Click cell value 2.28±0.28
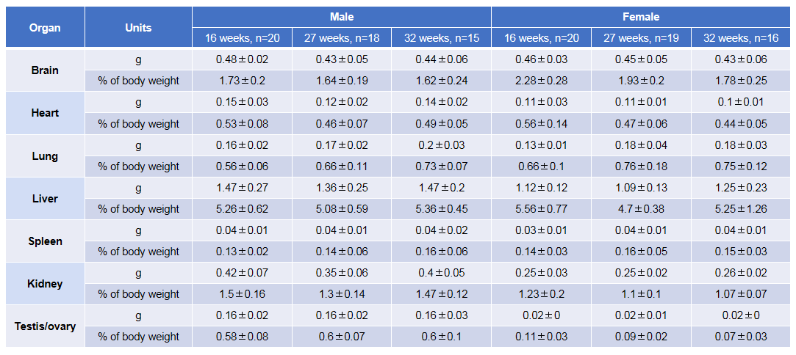Image resolution: width=796 pixels, height=355 pixels. pos(541,81)
